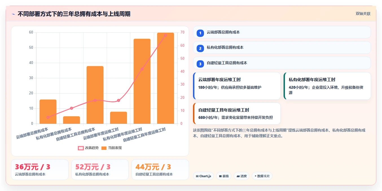382x191 pixels.
Task: Click the 180小时/年 description text
Action: tap(230, 87)
